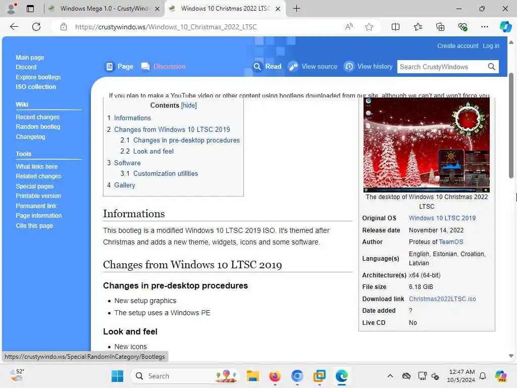
Task: Open View history tab
Action: [369, 67]
